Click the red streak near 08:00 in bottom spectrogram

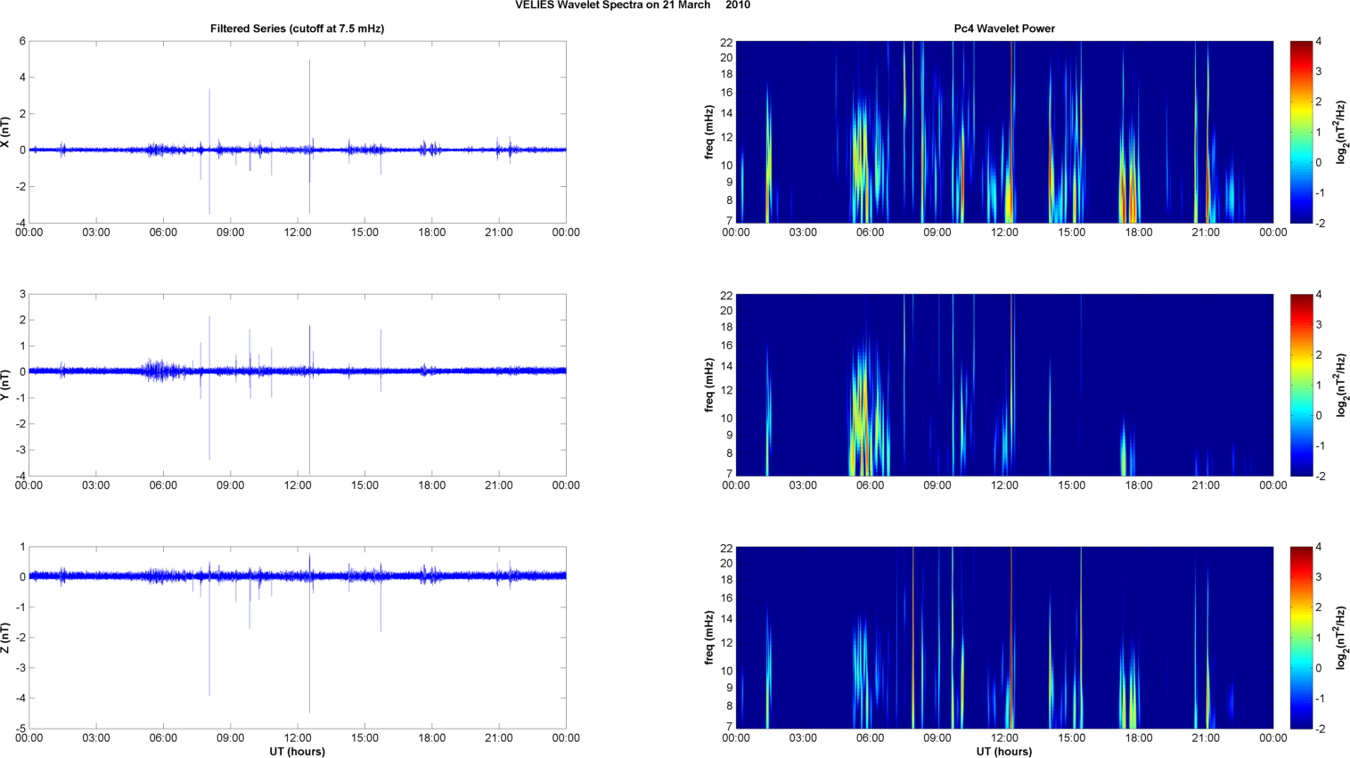pyautogui.click(x=913, y=638)
